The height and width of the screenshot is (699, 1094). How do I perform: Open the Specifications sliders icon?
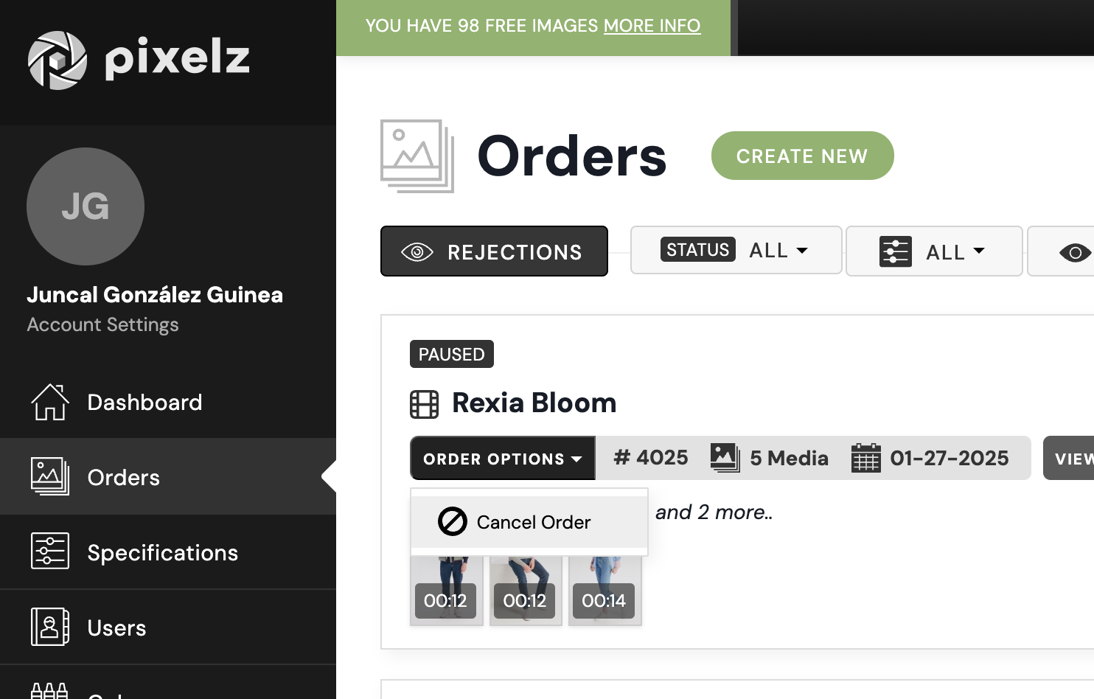coord(50,551)
